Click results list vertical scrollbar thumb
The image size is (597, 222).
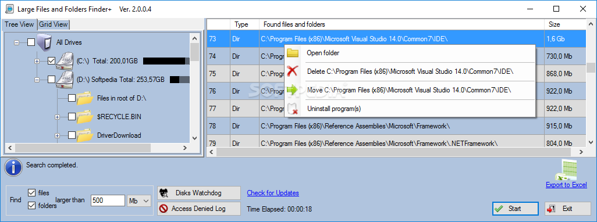tap(591, 67)
